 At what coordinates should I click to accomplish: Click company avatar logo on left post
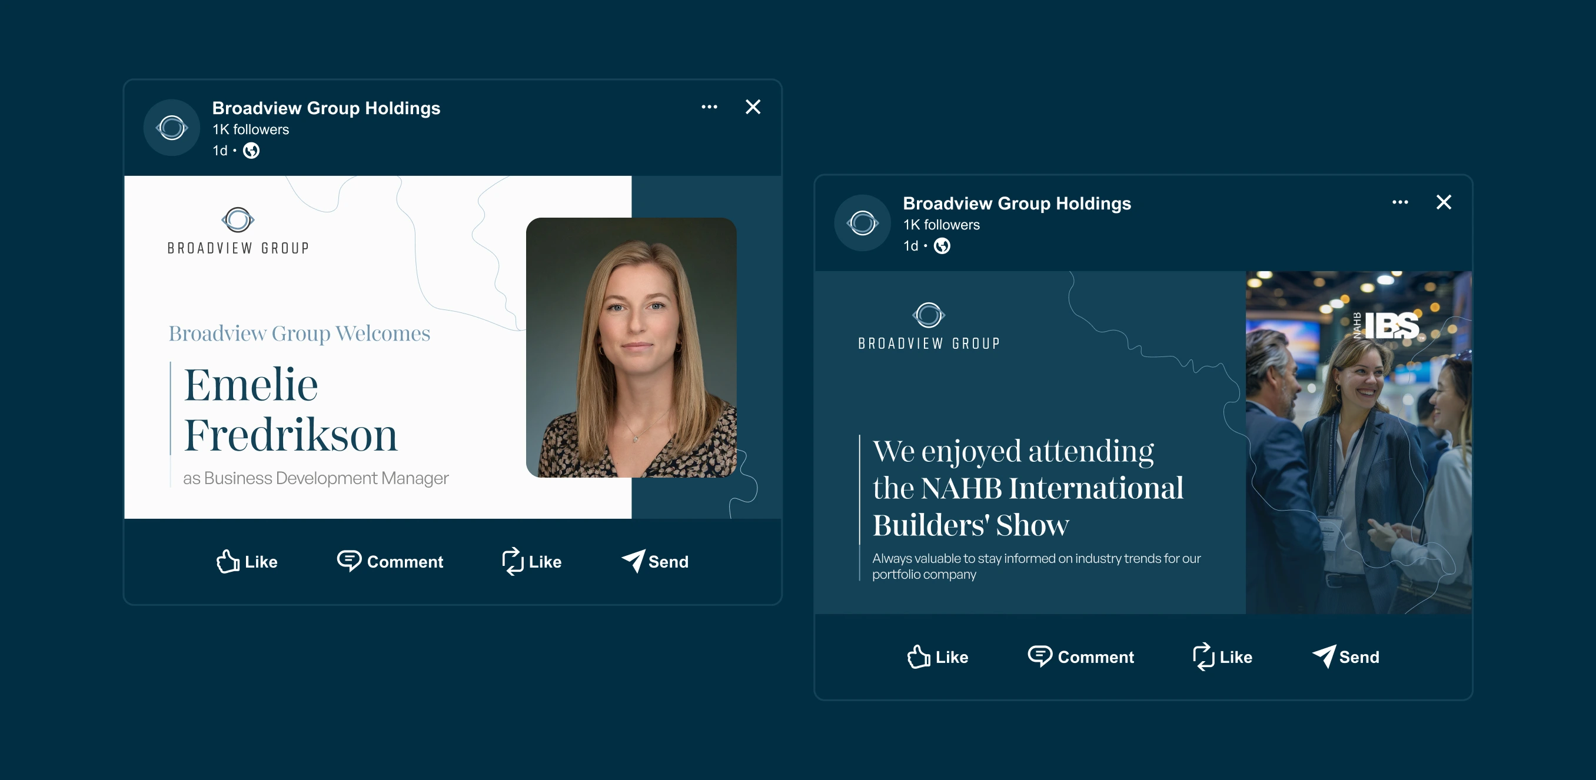[x=172, y=128]
